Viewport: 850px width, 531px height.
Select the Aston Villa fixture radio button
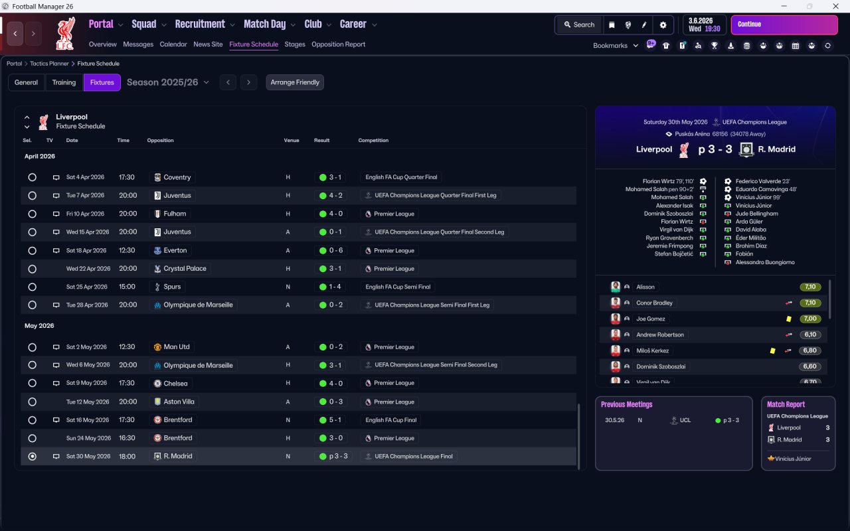(x=32, y=402)
